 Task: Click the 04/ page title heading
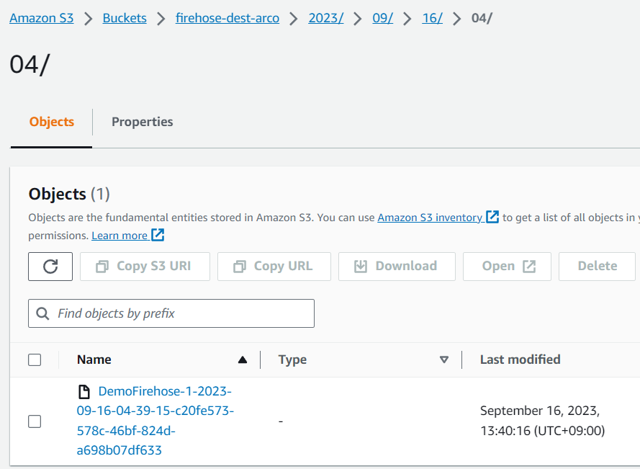click(x=30, y=65)
